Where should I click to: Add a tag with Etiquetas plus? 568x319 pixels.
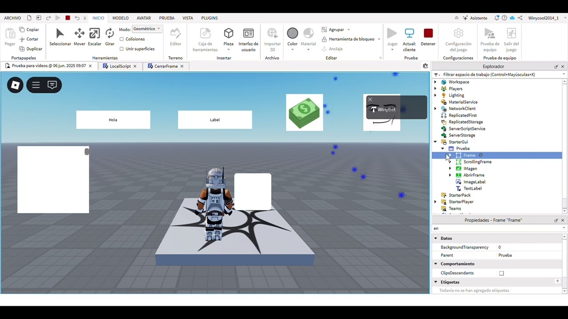click(x=557, y=281)
